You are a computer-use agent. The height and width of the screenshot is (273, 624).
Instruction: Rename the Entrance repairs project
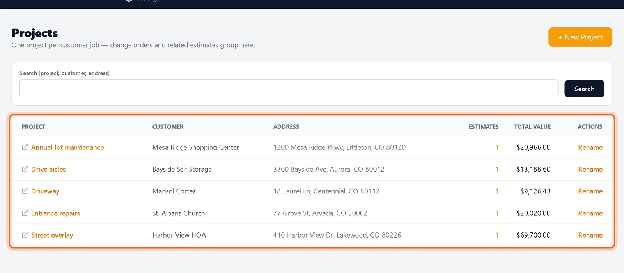pos(590,213)
